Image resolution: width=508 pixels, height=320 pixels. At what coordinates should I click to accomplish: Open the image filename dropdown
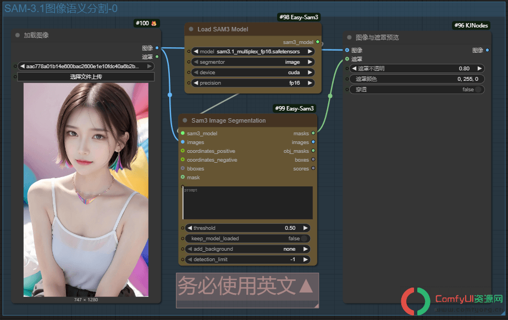(x=86, y=66)
